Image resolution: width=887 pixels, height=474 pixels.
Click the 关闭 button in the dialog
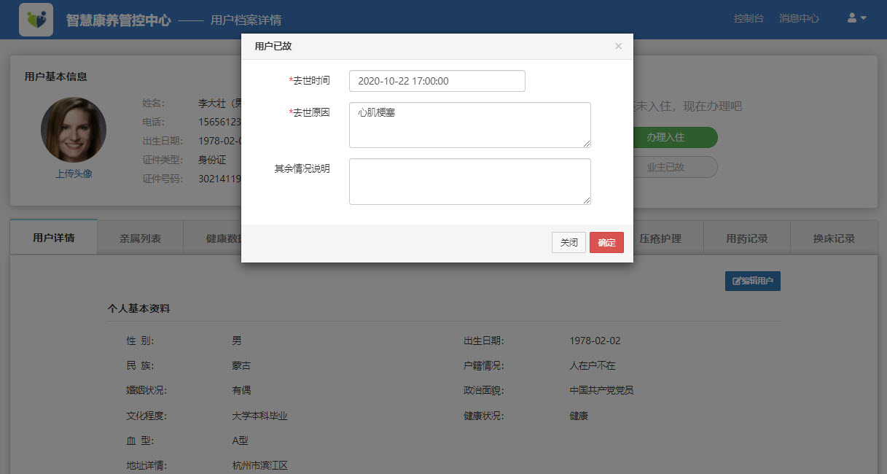coord(568,242)
